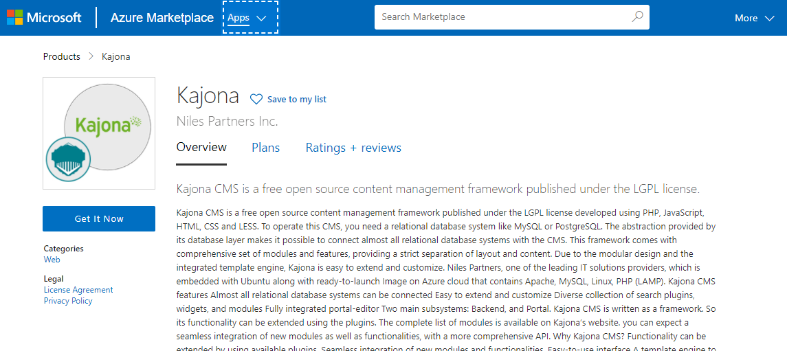Open the License Agreement link
Screen dimensions: 787x351
(78, 290)
